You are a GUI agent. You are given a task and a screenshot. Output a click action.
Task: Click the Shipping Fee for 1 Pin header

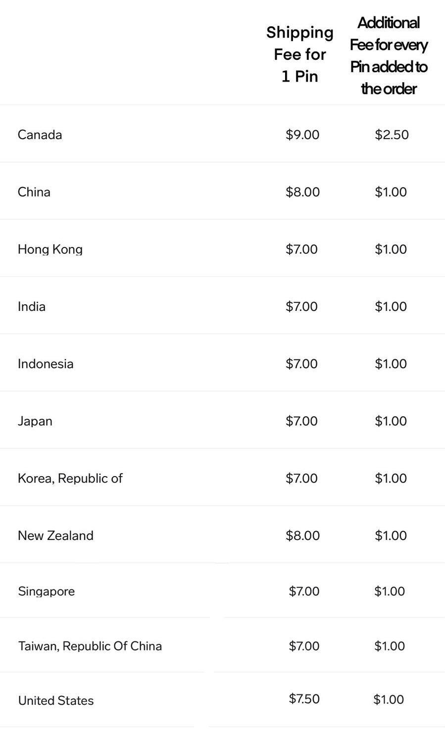coord(300,54)
